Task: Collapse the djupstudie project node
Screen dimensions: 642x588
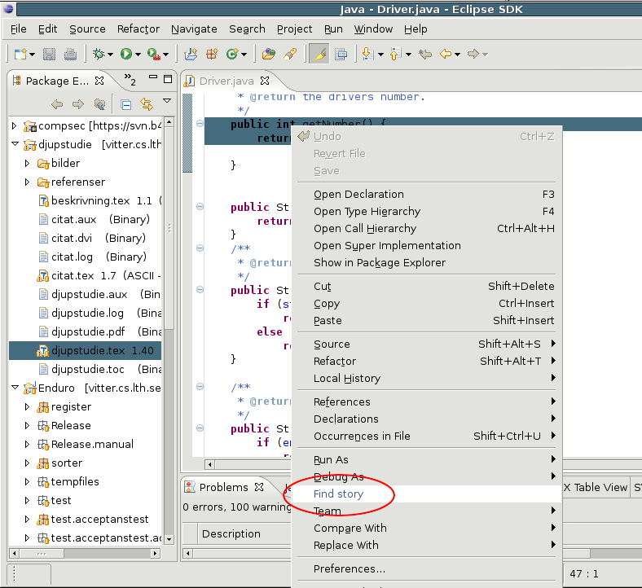Action: (15, 144)
